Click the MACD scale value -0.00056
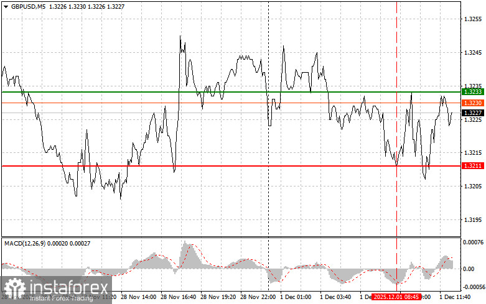 coord(474,287)
